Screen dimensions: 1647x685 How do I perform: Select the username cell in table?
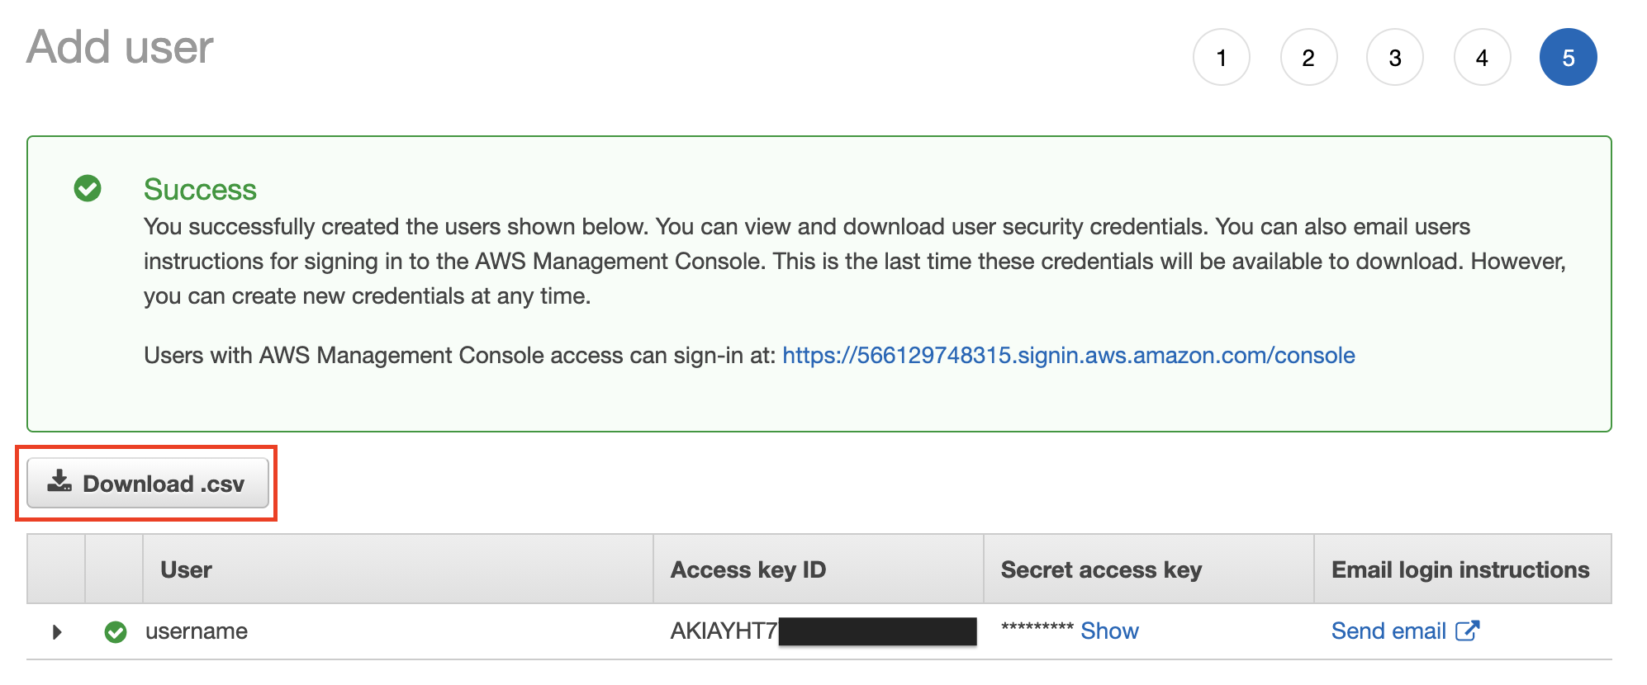click(x=197, y=631)
